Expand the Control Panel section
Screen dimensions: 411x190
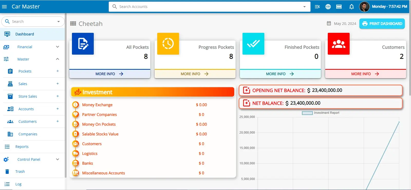click(x=58, y=159)
